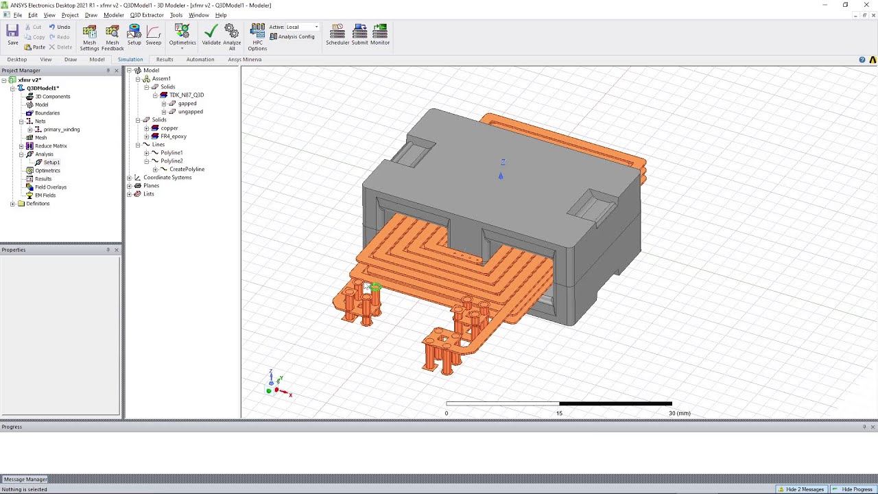Open the Modeler menu
The width and height of the screenshot is (878, 494).
click(x=114, y=15)
